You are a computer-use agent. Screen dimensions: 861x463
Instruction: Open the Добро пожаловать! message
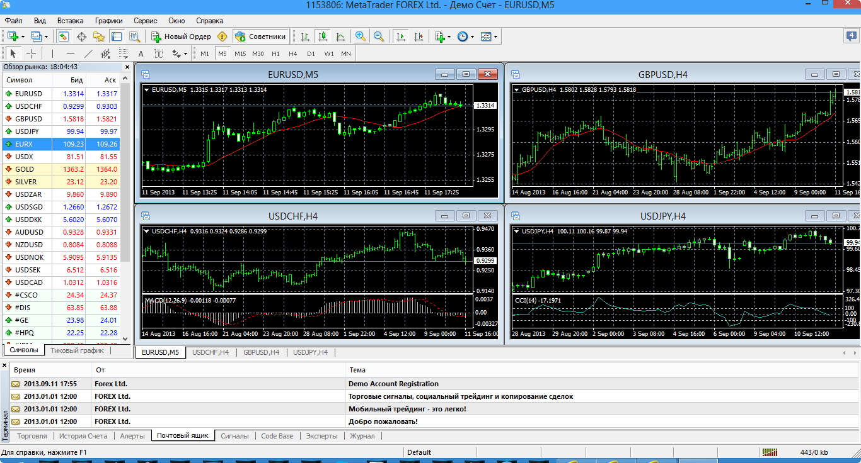click(434, 421)
